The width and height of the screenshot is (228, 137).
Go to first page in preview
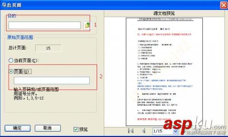[131, 131]
